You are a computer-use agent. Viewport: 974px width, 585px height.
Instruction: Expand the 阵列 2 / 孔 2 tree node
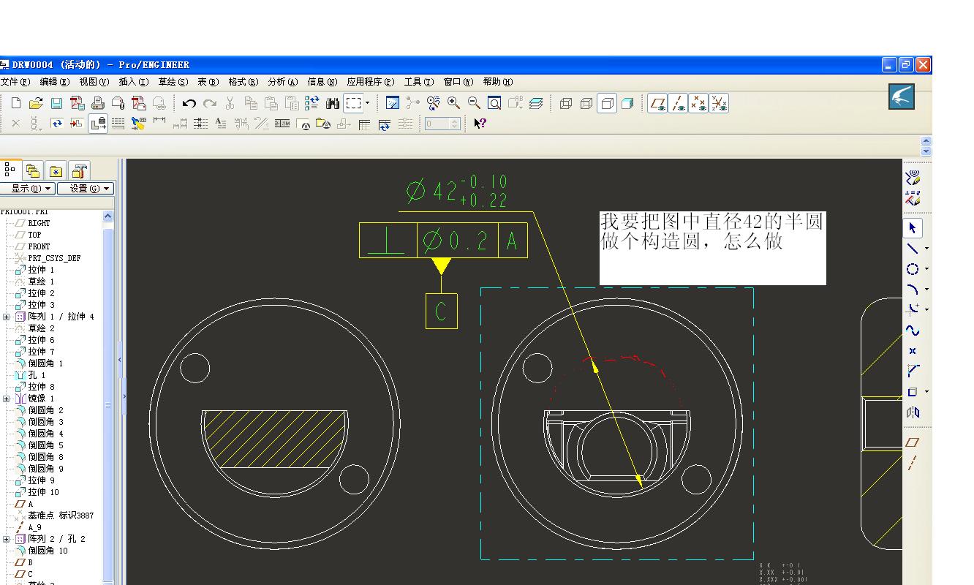7,539
